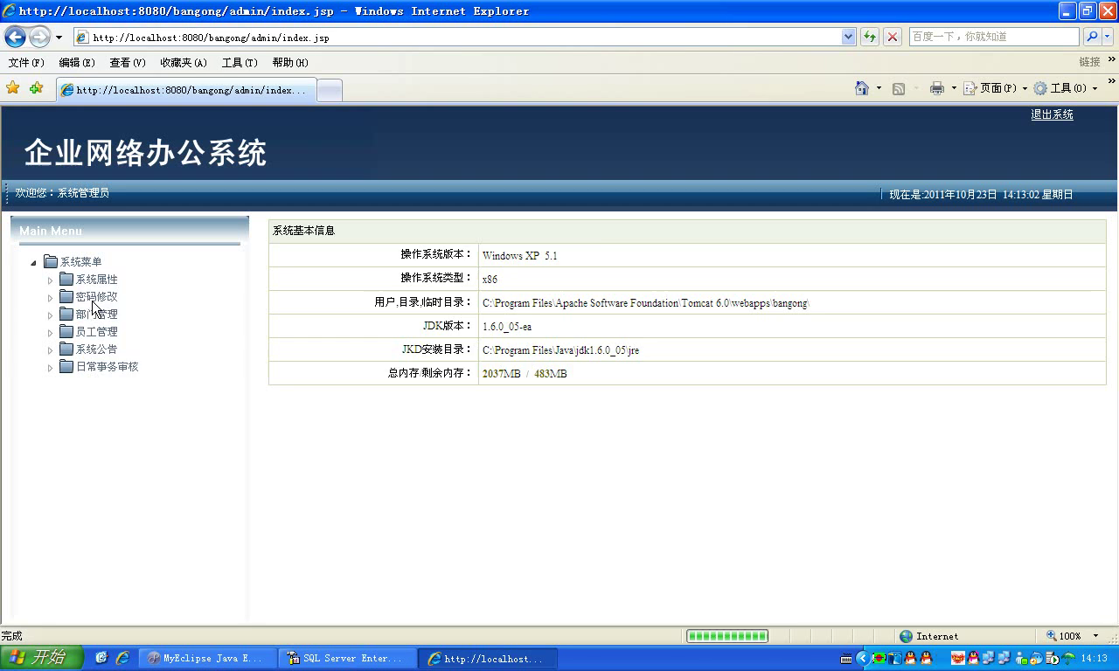Open the Home page icon

(x=862, y=88)
